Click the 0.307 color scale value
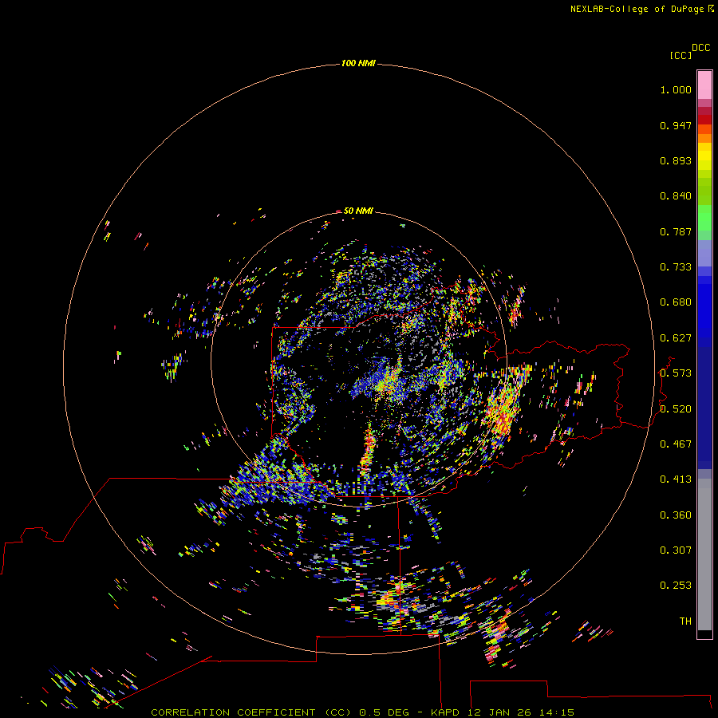 (676, 550)
